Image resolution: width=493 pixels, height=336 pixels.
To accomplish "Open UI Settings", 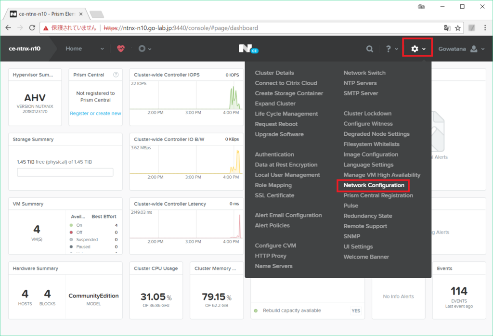I will [358, 246].
